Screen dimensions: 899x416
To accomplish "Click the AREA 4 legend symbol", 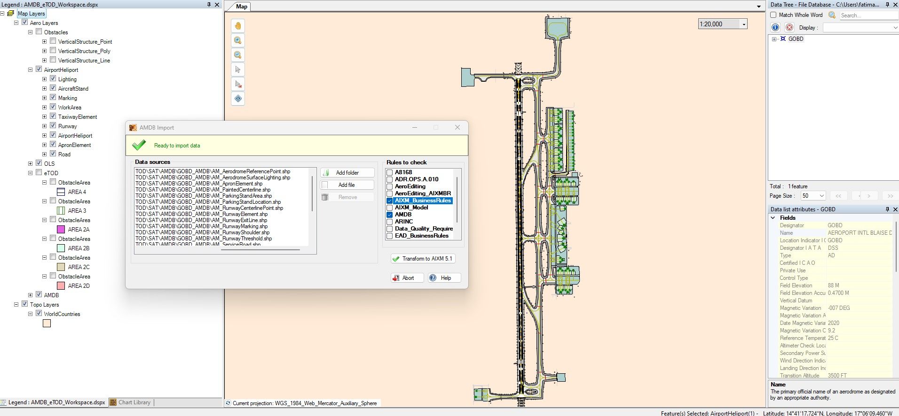I will pyautogui.click(x=61, y=192).
